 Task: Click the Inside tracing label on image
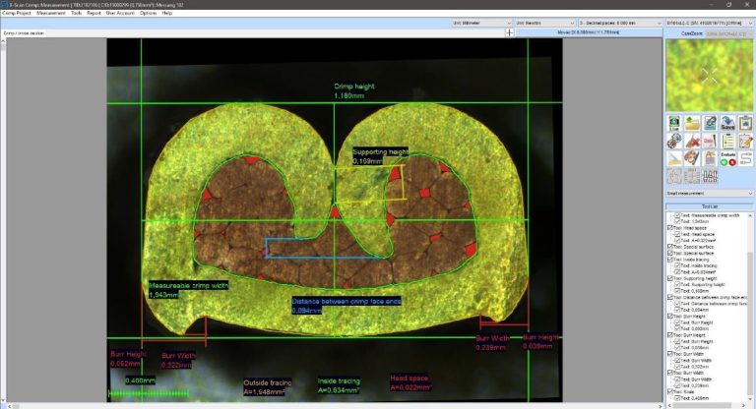(339, 385)
